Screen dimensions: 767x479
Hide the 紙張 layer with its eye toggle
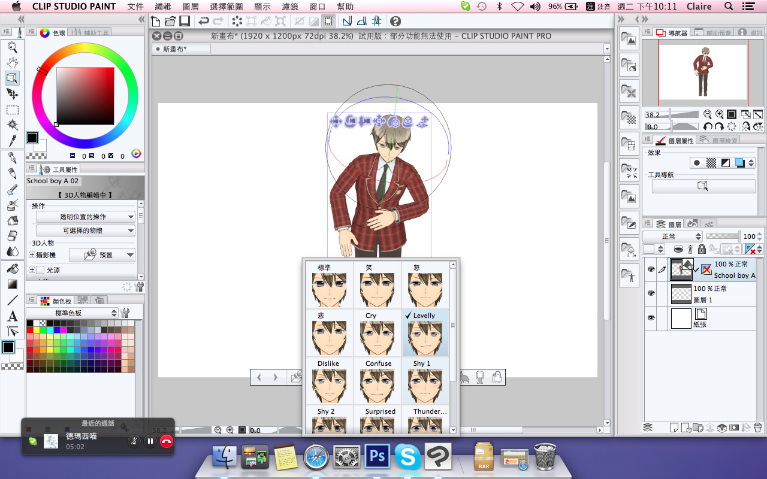tap(651, 318)
